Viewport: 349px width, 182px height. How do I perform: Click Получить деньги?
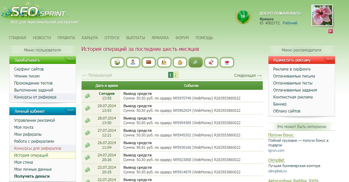click(x=32, y=176)
